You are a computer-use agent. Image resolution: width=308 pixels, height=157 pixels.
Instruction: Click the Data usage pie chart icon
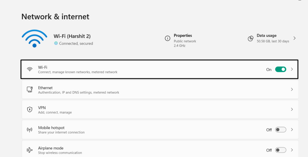click(x=250, y=38)
